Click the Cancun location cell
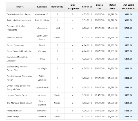Viewport: 138px width, 121px height. 42,51
